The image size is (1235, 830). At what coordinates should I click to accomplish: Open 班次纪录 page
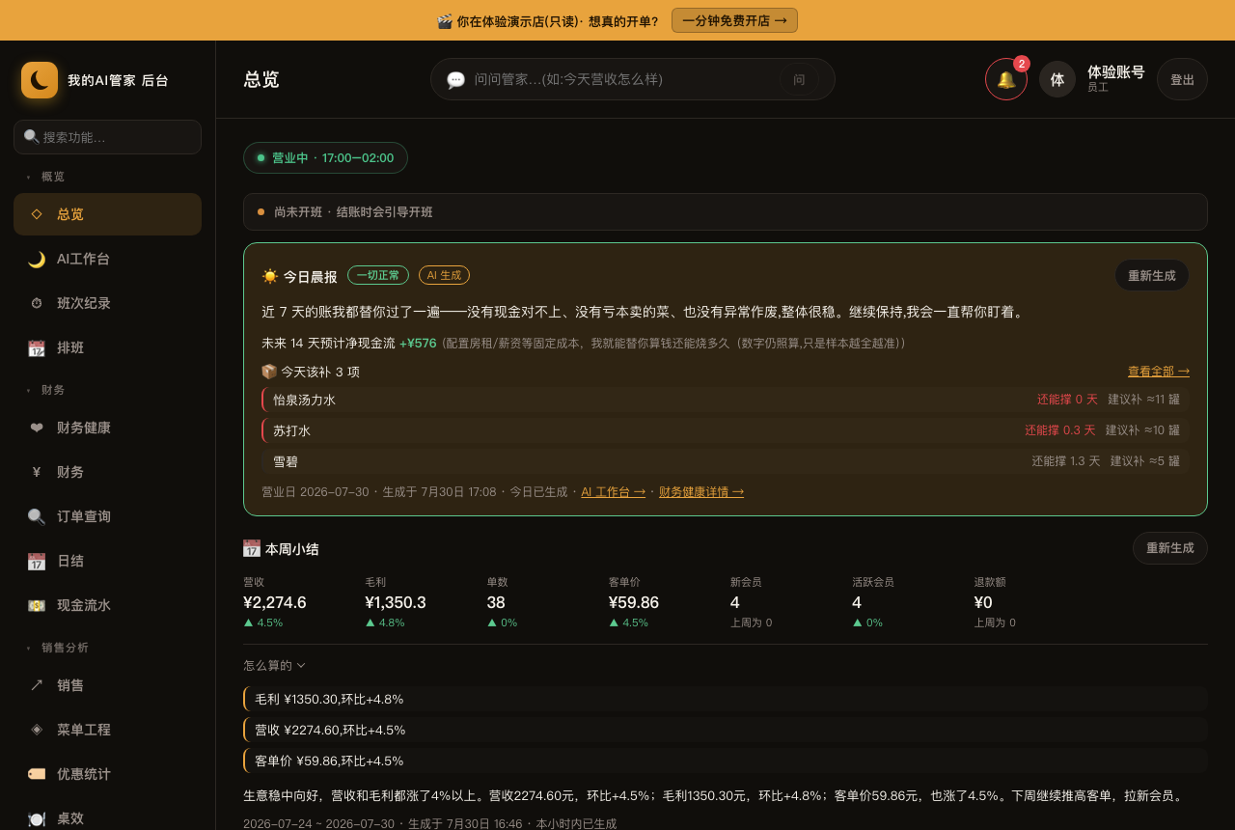point(107,303)
